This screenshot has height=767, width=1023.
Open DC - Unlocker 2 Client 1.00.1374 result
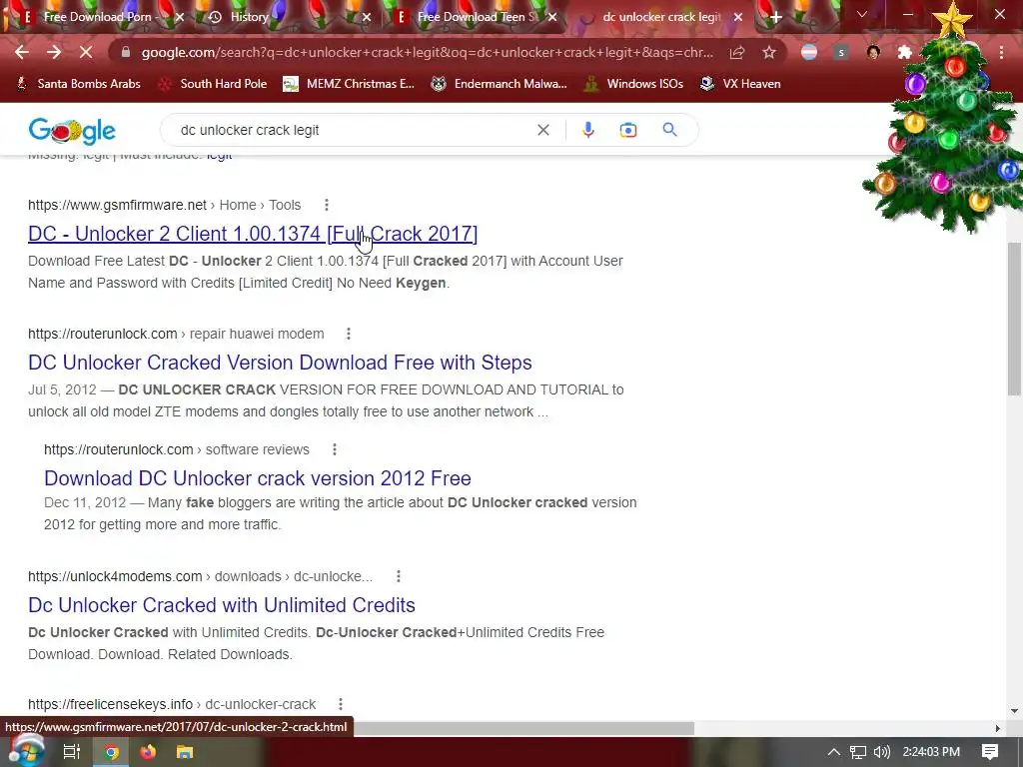(x=253, y=234)
